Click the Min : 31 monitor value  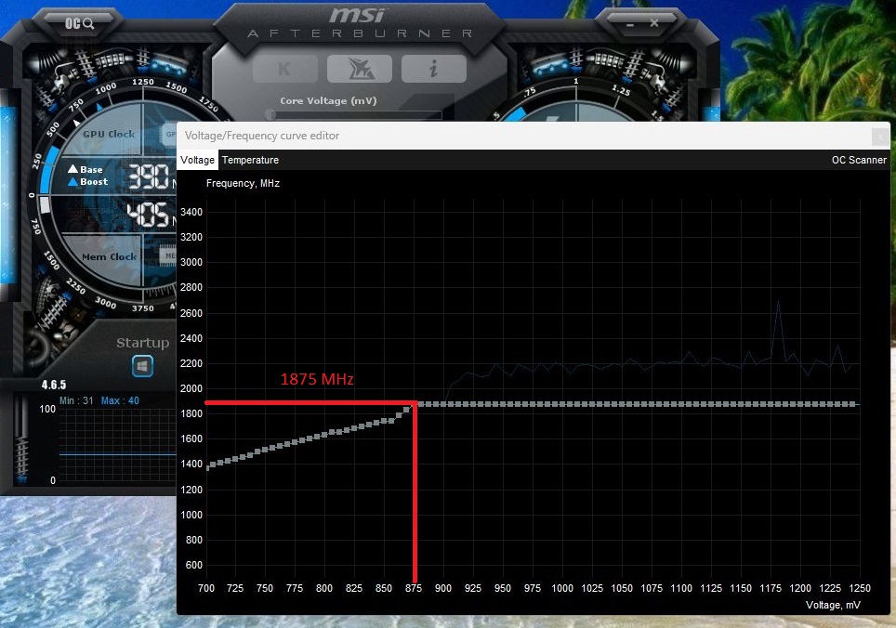76,400
